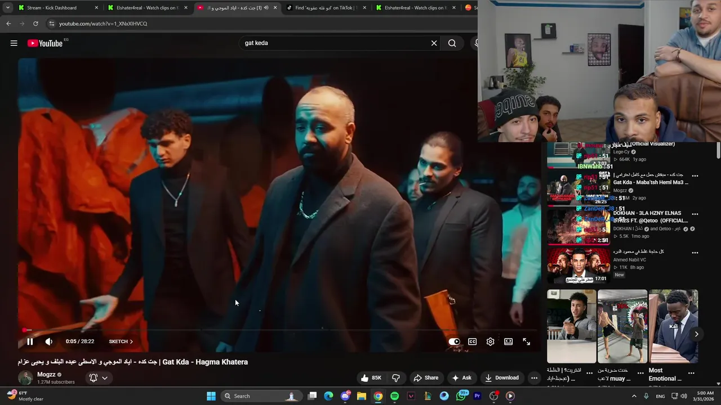Open the YouTube guide hamburger menu
Image resolution: width=721 pixels, height=405 pixels.
[14, 43]
